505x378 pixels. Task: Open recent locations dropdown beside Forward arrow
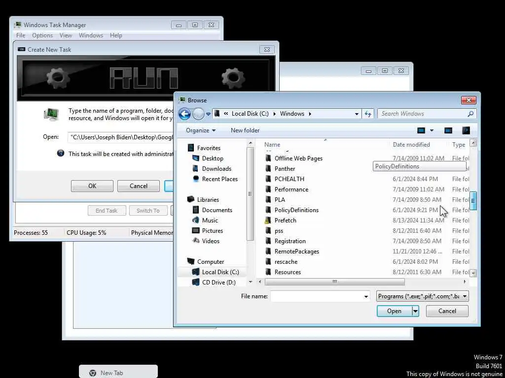pos(208,114)
